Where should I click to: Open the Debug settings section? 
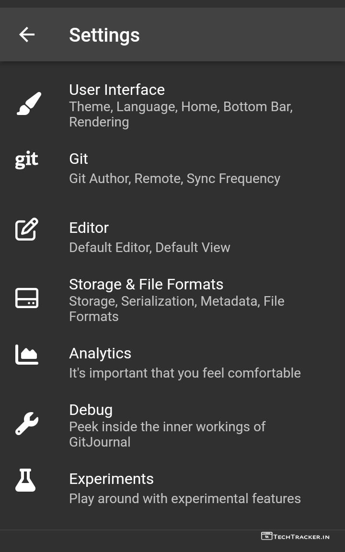[x=91, y=410]
